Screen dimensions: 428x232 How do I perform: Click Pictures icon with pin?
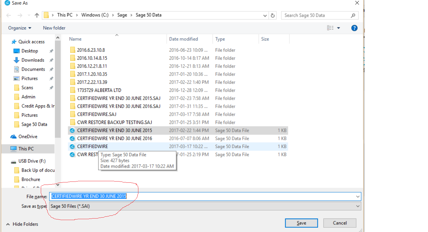click(x=17, y=78)
